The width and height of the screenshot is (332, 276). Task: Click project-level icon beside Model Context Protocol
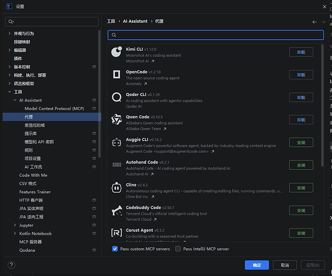(x=94, y=108)
